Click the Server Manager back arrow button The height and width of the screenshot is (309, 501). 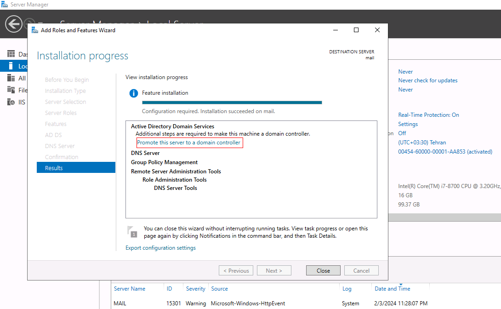click(x=14, y=24)
